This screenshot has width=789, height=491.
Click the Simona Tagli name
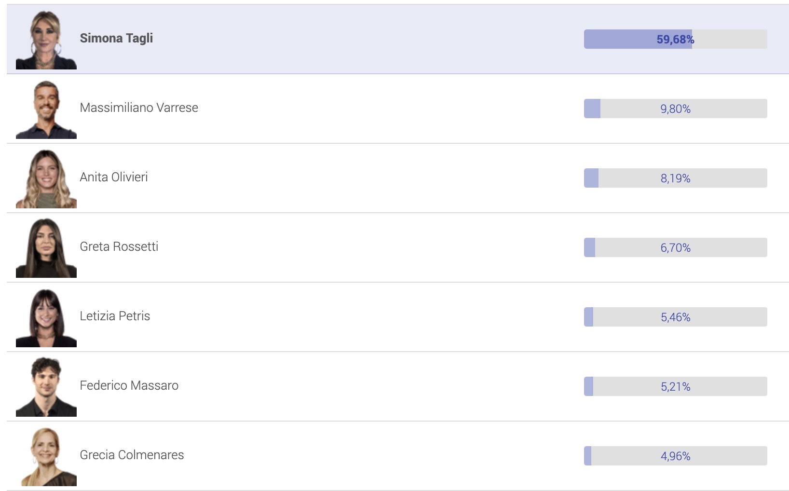(x=116, y=38)
